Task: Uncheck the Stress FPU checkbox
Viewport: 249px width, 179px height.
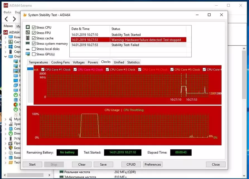Action: pos(34,33)
